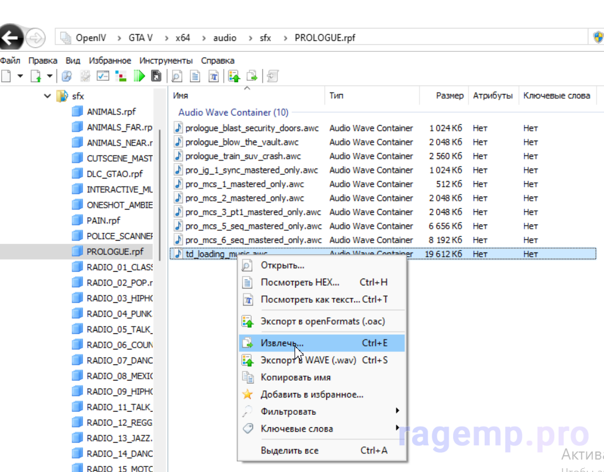Viewport: 604px width, 472px height.
Task: Select prologue_blow_the_vault.awc file
Action: (x=243, y=142)
